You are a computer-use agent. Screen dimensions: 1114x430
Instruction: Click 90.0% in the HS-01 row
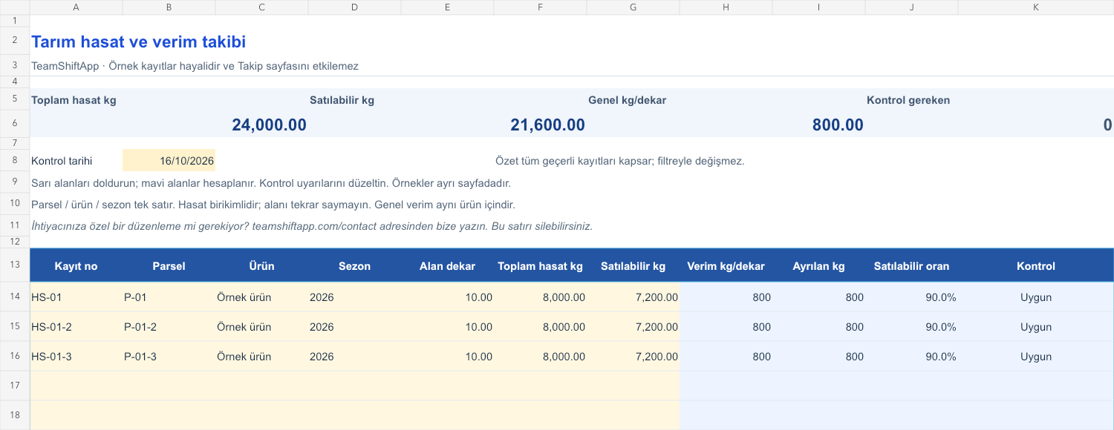pyautogui.click(x=911, y=297)
